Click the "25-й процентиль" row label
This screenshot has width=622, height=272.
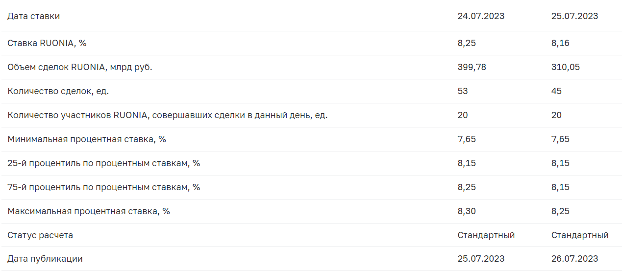(x=104, y=163)
